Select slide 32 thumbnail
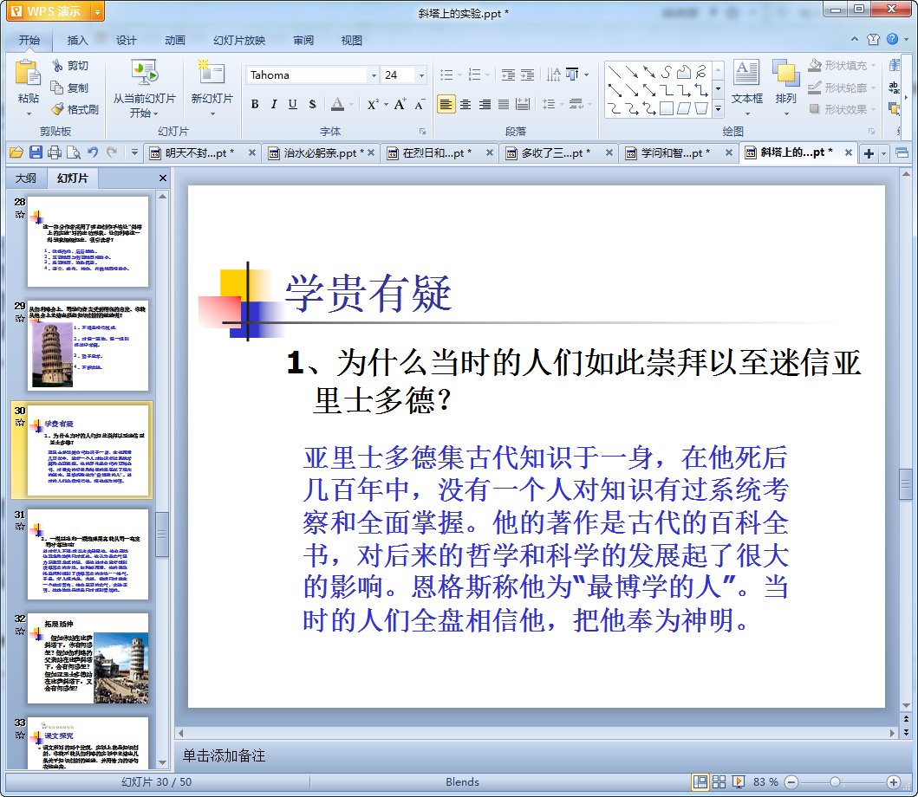Screen dimensions: 918x797 88,658
